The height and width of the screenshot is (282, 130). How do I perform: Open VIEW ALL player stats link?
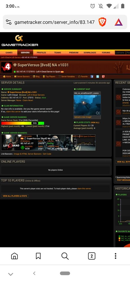pyautogui.click(x=95, y=122)
